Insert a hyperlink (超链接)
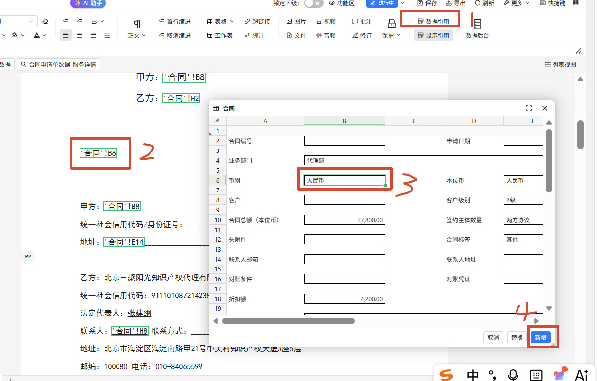The height and width of the screenshot is (381, 597). [x=257, y=22]
